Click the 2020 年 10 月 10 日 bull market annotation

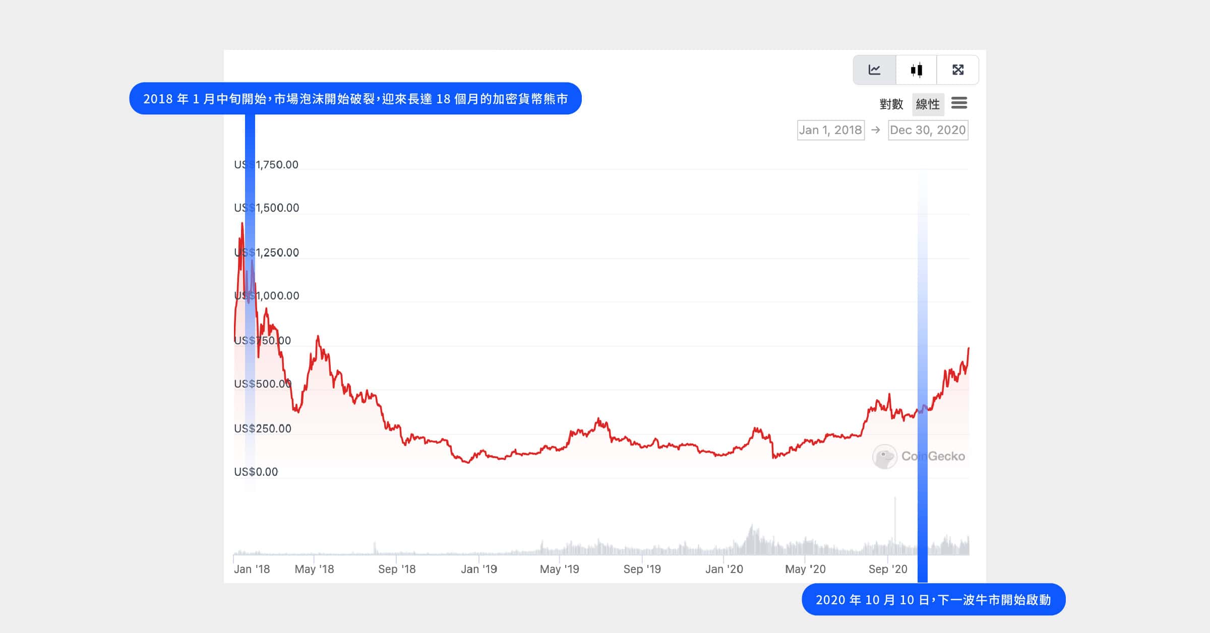[x=933, y=600]
